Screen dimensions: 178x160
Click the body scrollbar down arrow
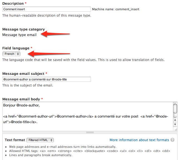point(175,124)
